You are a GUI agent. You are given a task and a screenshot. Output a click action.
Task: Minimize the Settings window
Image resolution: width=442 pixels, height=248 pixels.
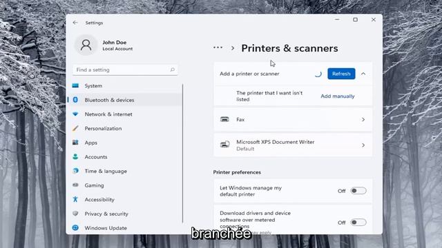pyautogui.click(x=337, y=19)
